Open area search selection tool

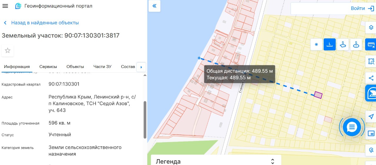tap(371, 62)
